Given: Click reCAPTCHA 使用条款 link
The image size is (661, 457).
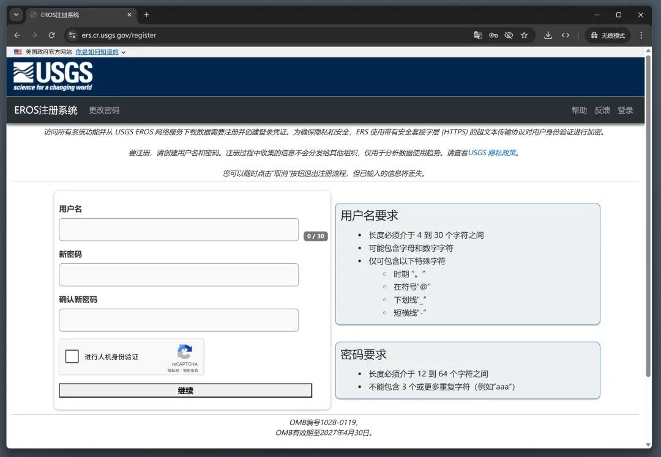Looking at the screenshot, I should [190, 371].
